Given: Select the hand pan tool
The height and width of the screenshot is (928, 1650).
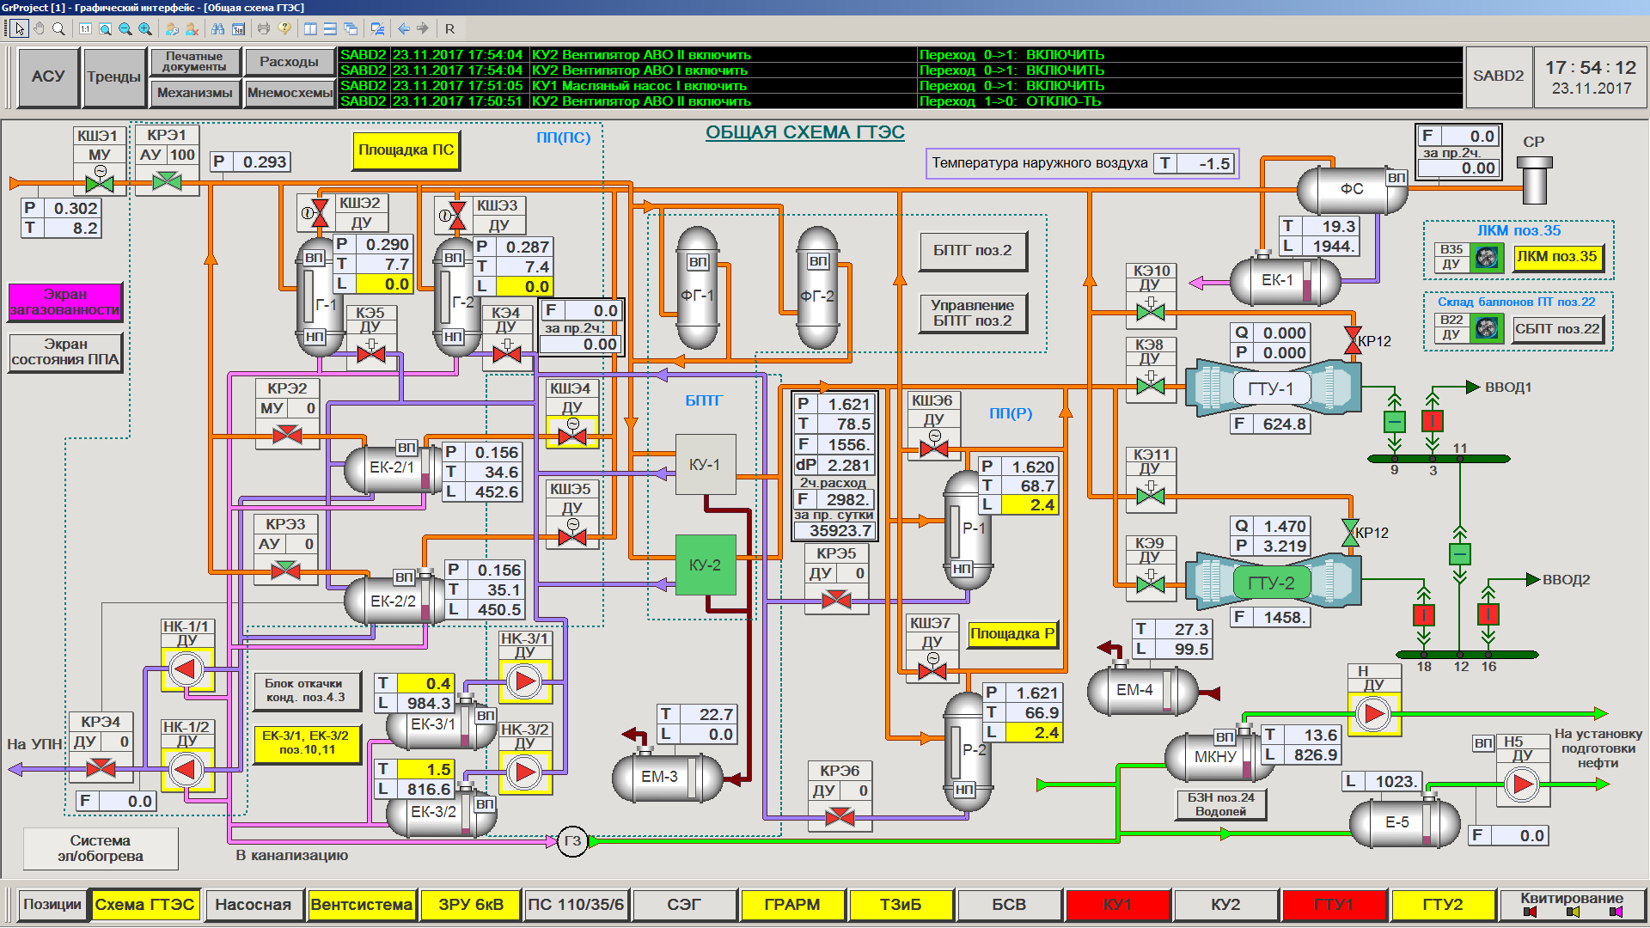Looking at the screenshot, I should [x=39, y=28].
